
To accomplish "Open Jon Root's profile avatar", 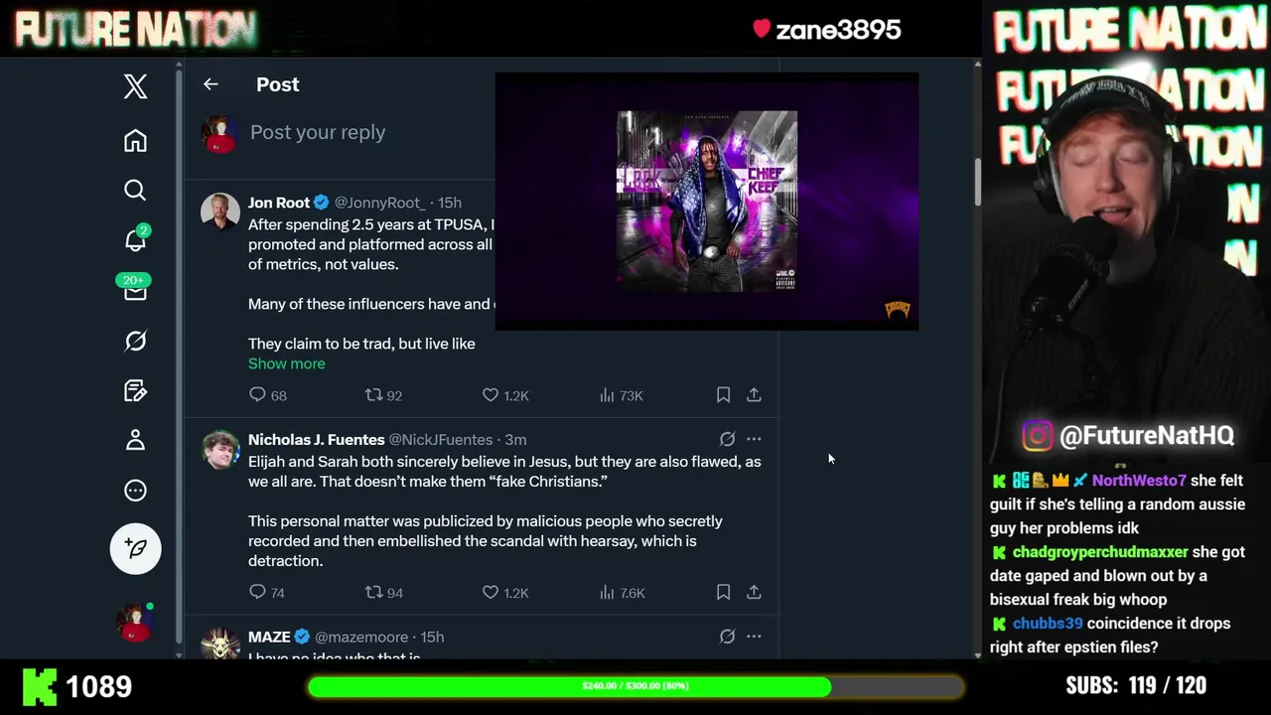I will click(219, 212).
